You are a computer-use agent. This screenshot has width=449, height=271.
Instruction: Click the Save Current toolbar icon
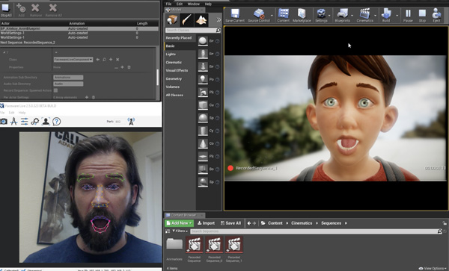(235, 15)
